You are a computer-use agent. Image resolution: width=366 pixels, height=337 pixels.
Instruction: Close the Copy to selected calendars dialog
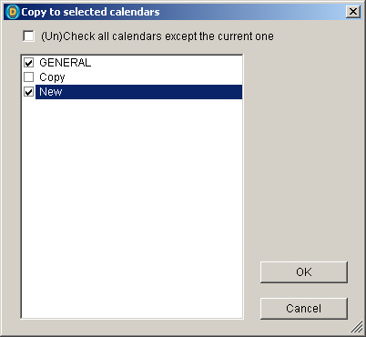(353, 12)
